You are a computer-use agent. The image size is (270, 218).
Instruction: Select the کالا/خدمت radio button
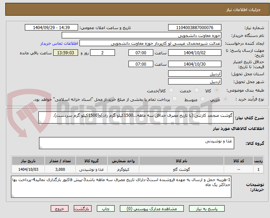click(x=171, y=90)
